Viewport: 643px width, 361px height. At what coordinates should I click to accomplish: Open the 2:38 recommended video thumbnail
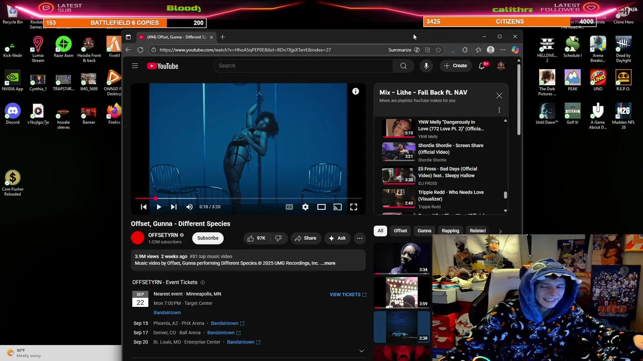(402, 327)
